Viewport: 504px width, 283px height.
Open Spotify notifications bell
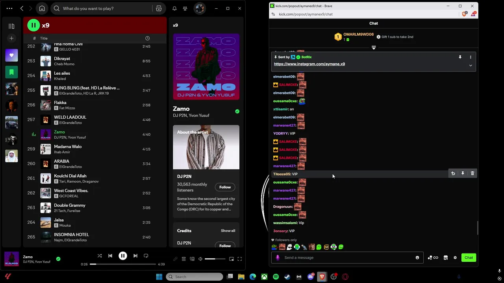click(174, 8)
